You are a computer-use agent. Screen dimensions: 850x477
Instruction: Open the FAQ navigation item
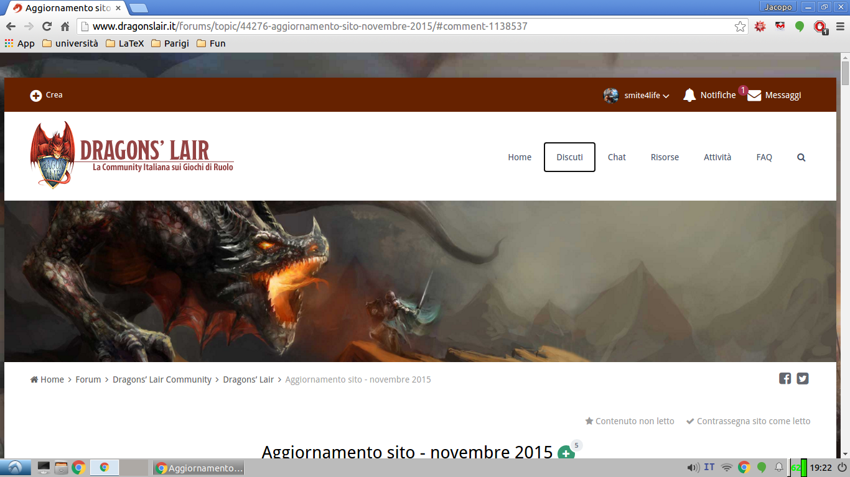click(764, 157)
